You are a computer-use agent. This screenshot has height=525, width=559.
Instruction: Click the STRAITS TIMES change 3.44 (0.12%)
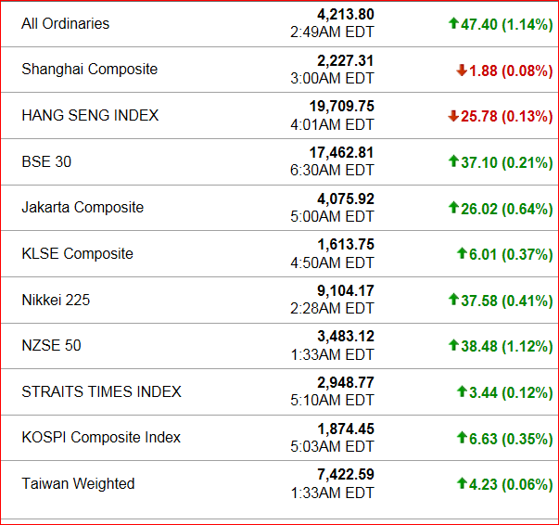[x=511, y=393]
